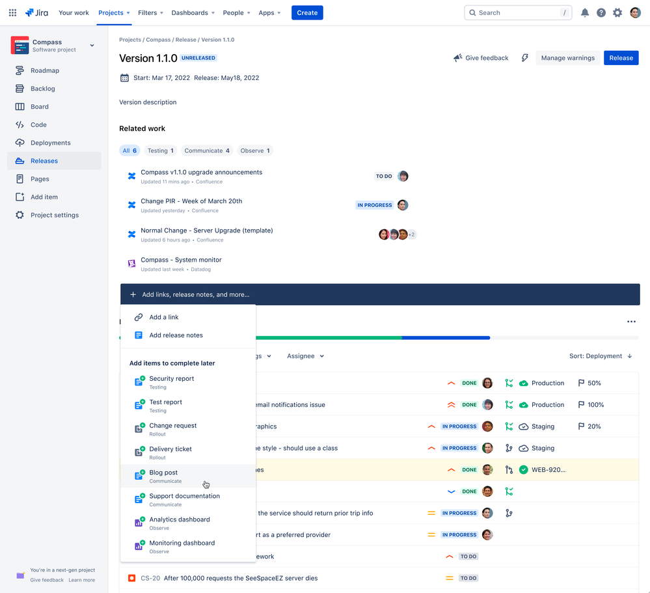Add Delivery ticket item
The image size is (650, 593).
[x=188, y=453]
